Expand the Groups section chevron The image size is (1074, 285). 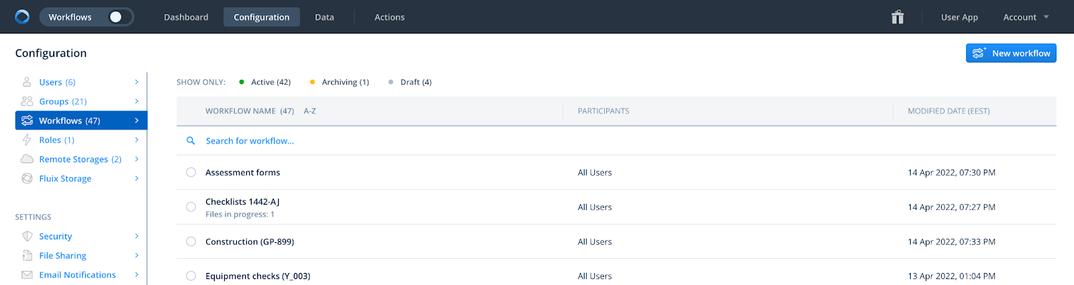pos(136,101)
